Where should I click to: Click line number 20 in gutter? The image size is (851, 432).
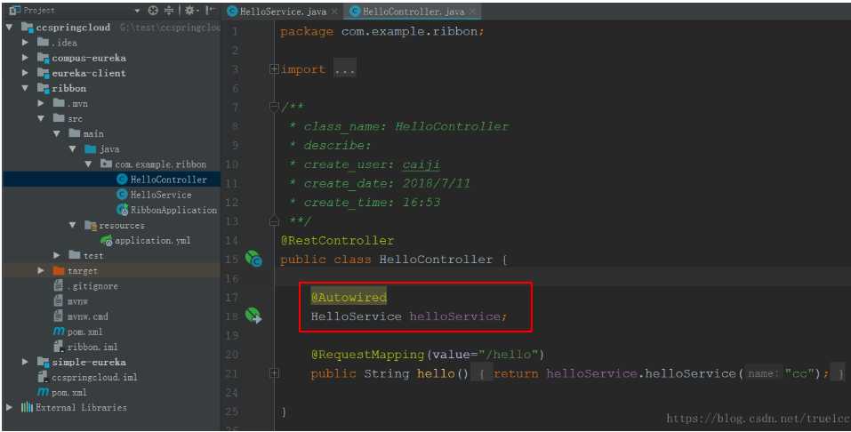[232, 355]
